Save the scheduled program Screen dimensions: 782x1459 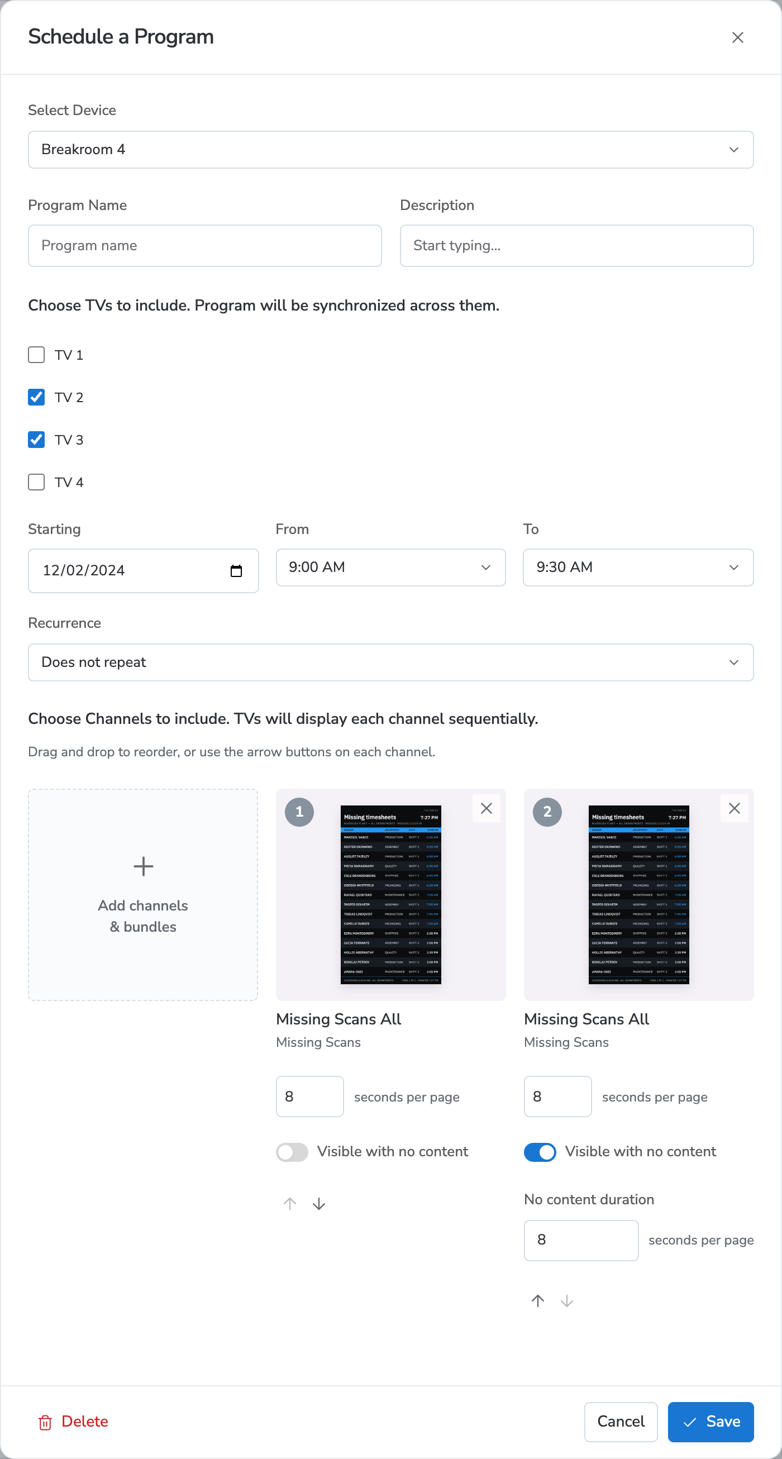click(x=711, y=1422)
